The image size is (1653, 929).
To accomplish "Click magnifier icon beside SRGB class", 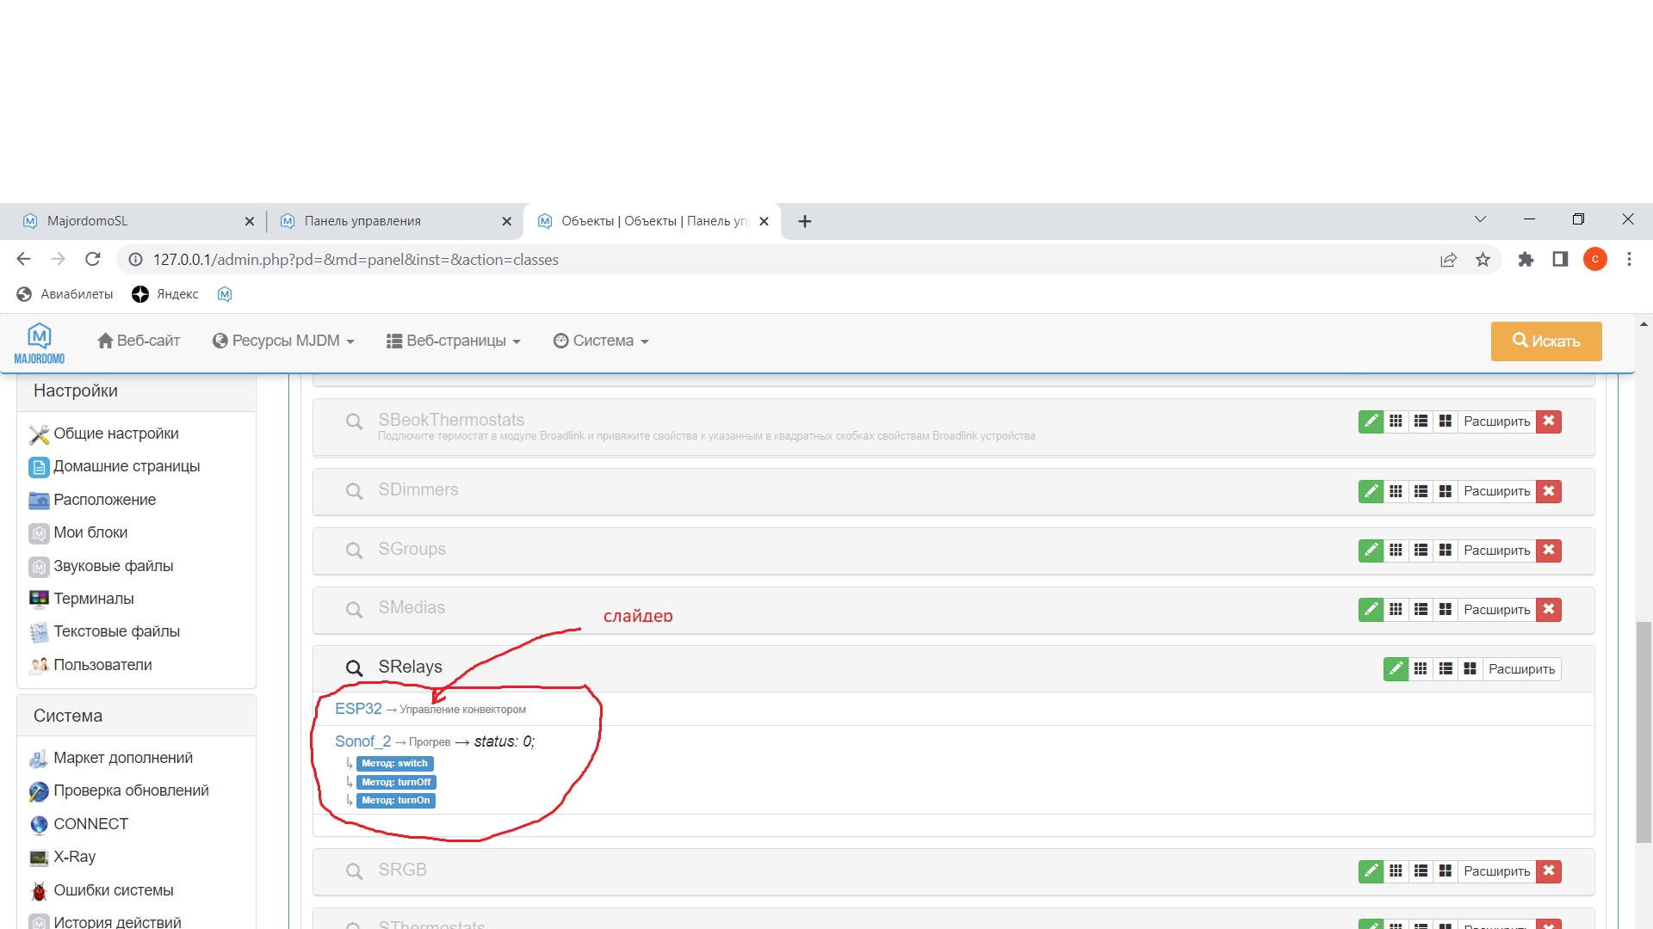I will [354, 871].
